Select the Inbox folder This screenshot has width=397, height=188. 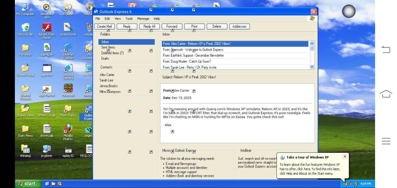pyautogui.click(x=126, y=42)
